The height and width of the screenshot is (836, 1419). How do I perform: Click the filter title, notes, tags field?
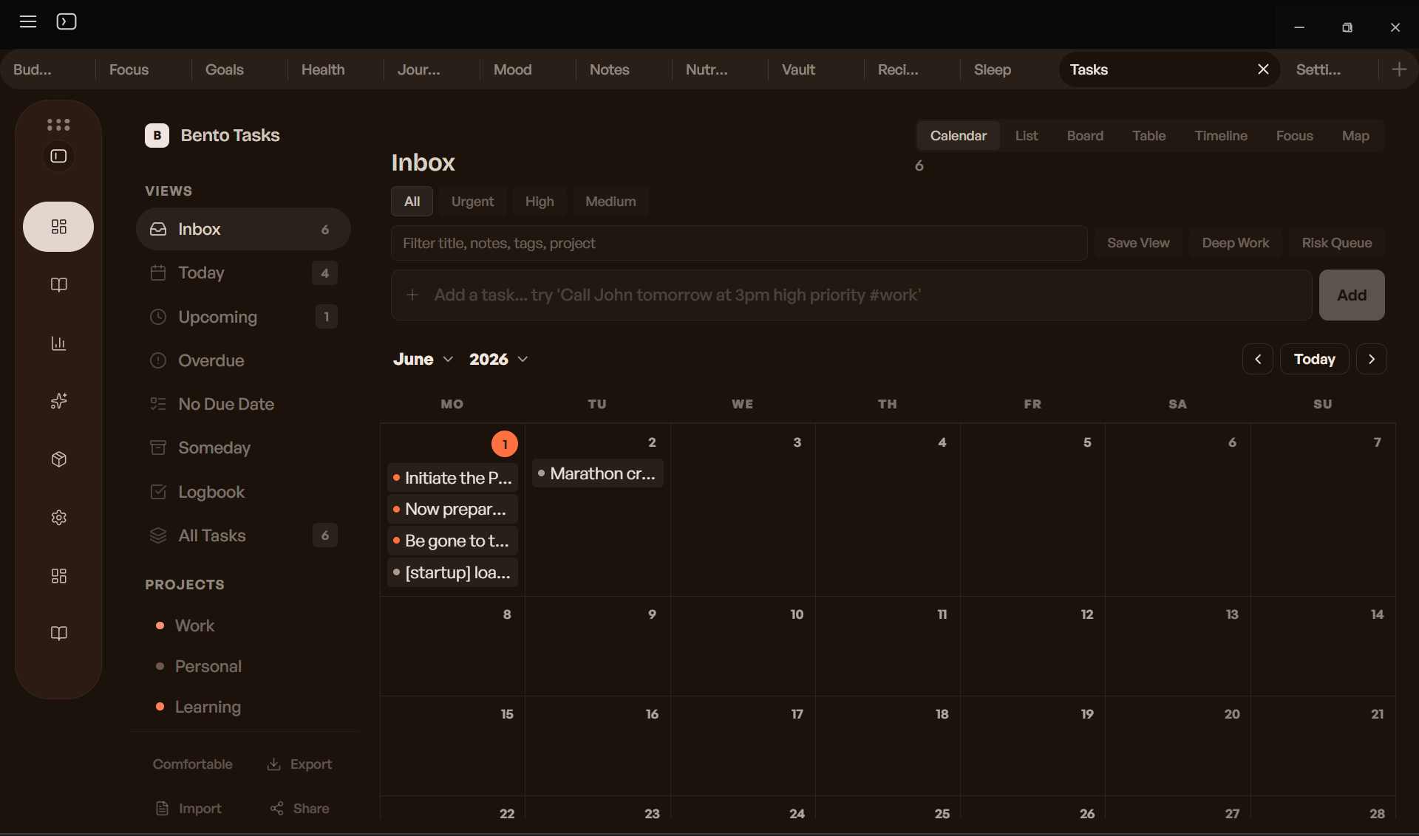739,243
